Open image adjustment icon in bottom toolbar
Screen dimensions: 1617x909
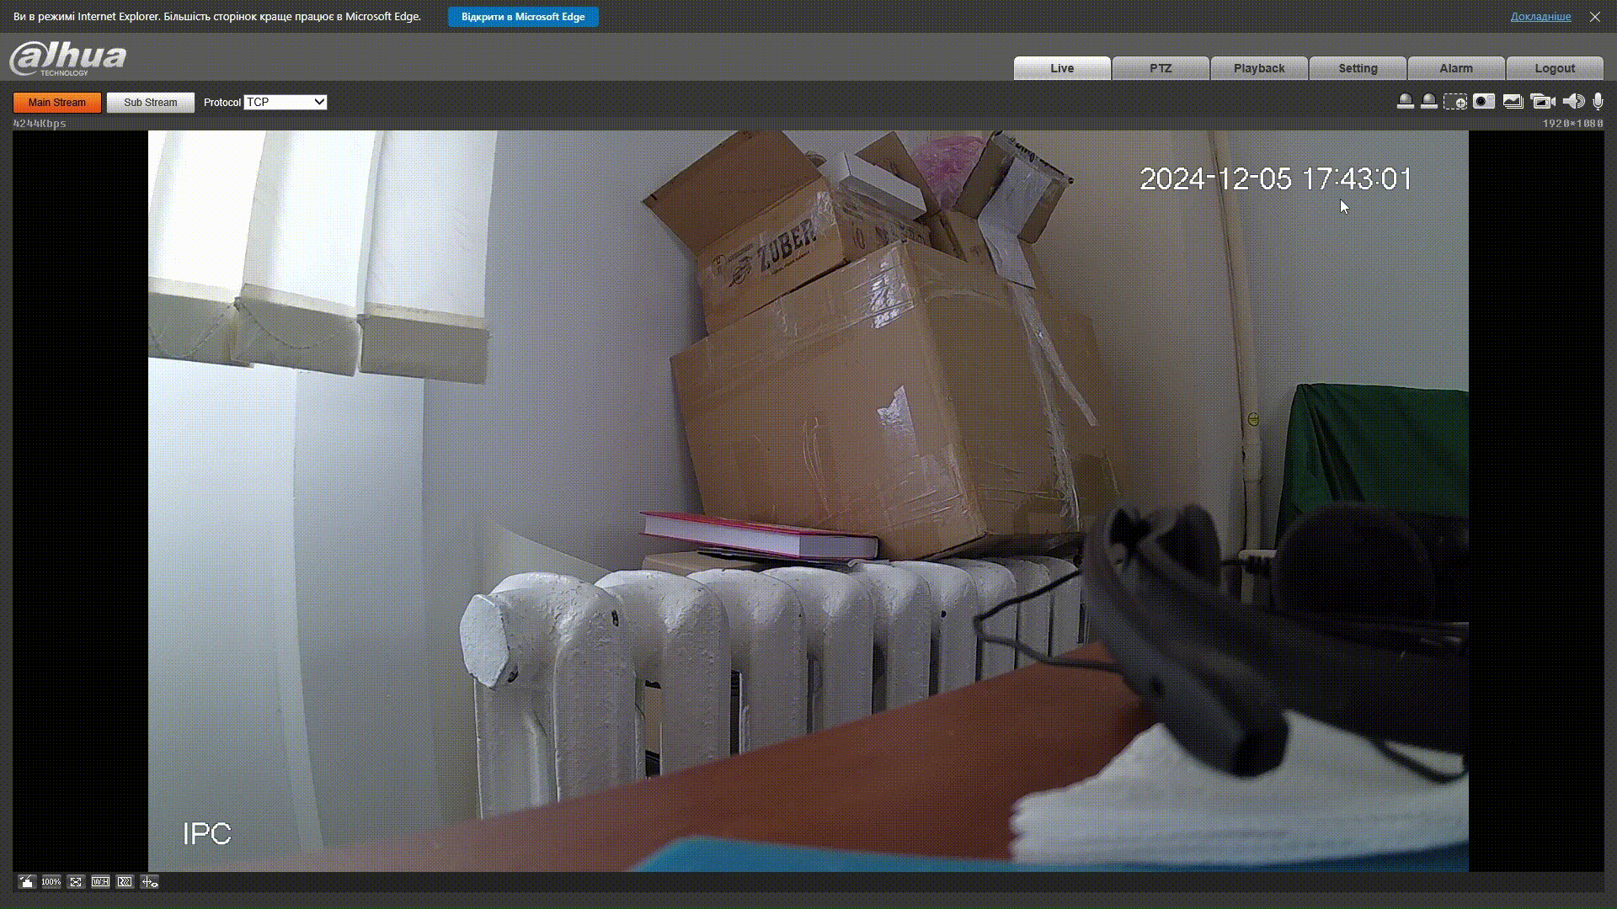(27, 882)
